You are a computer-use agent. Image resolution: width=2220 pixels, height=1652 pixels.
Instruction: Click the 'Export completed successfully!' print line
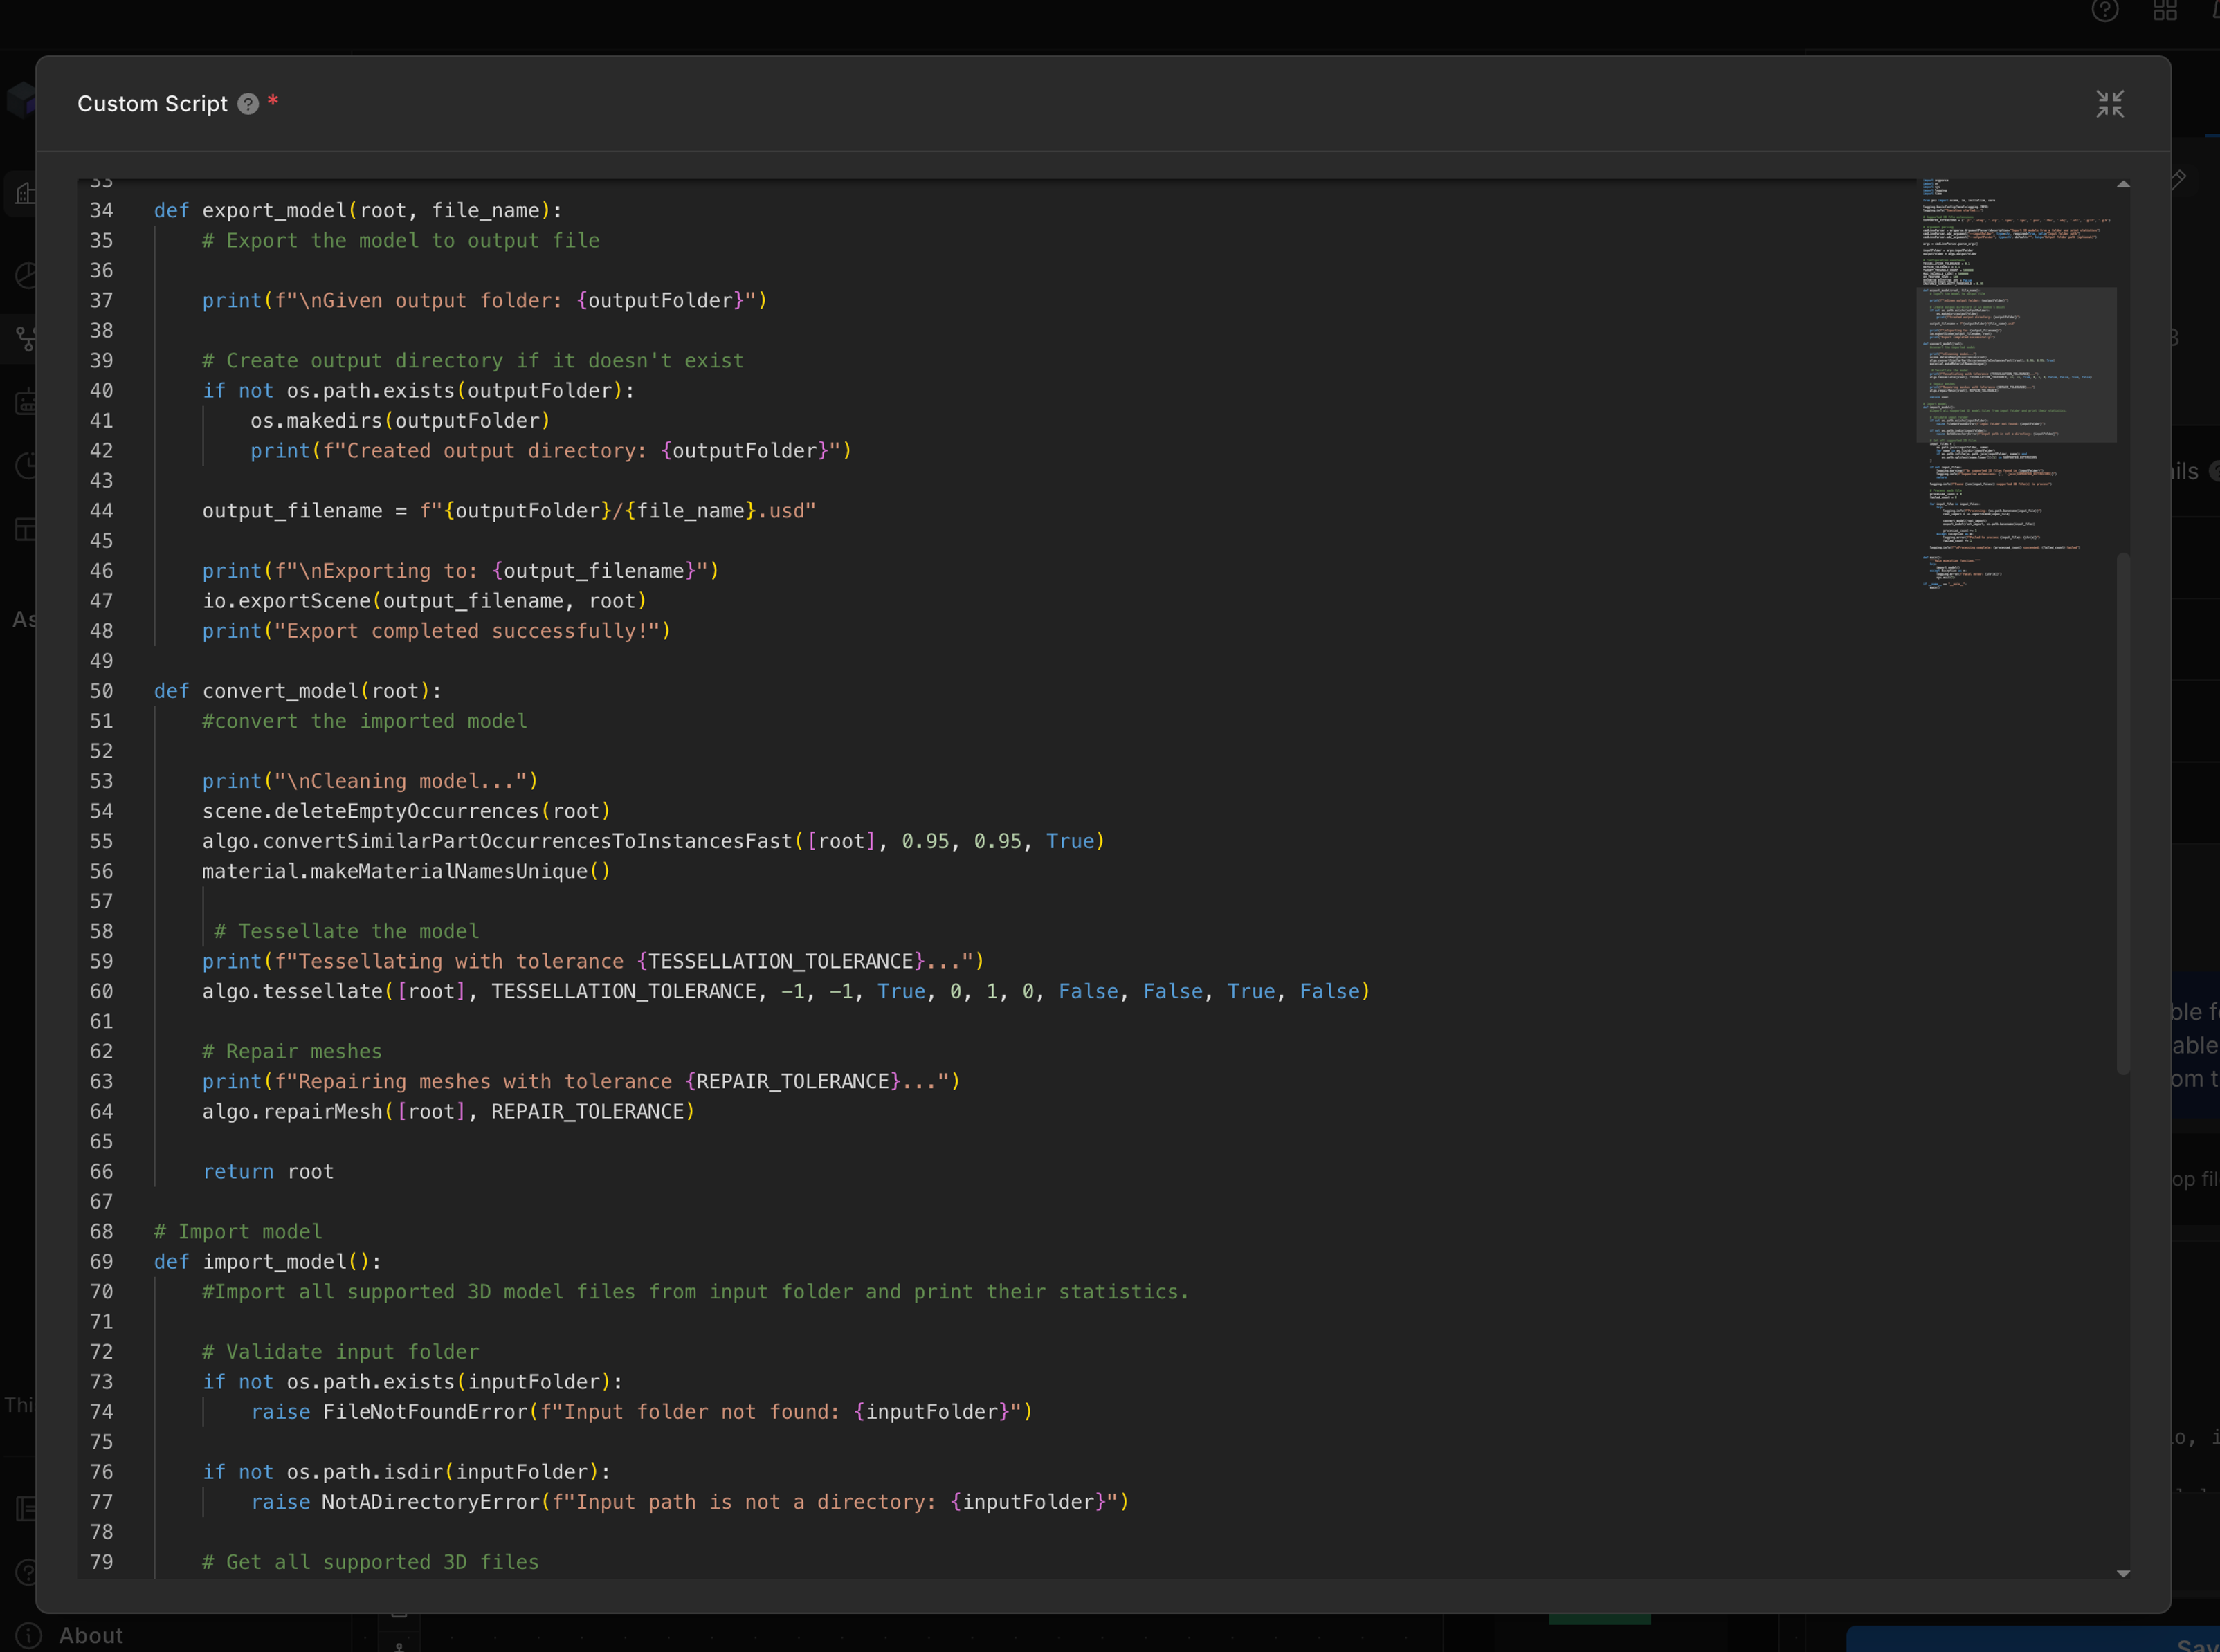pyautogui.click(x=436, y=631)
